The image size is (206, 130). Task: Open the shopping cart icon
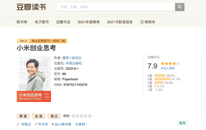click(x=142, y=22)
